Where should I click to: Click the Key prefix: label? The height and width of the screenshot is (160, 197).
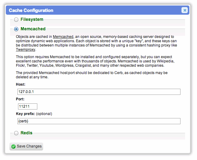tap(25, 114)
